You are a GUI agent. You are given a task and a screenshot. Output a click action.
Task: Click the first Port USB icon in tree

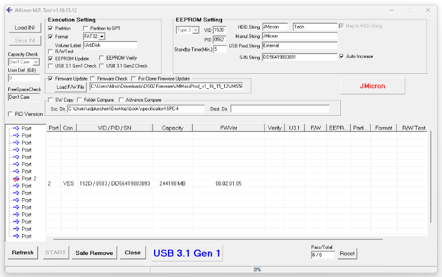point(16,129)
